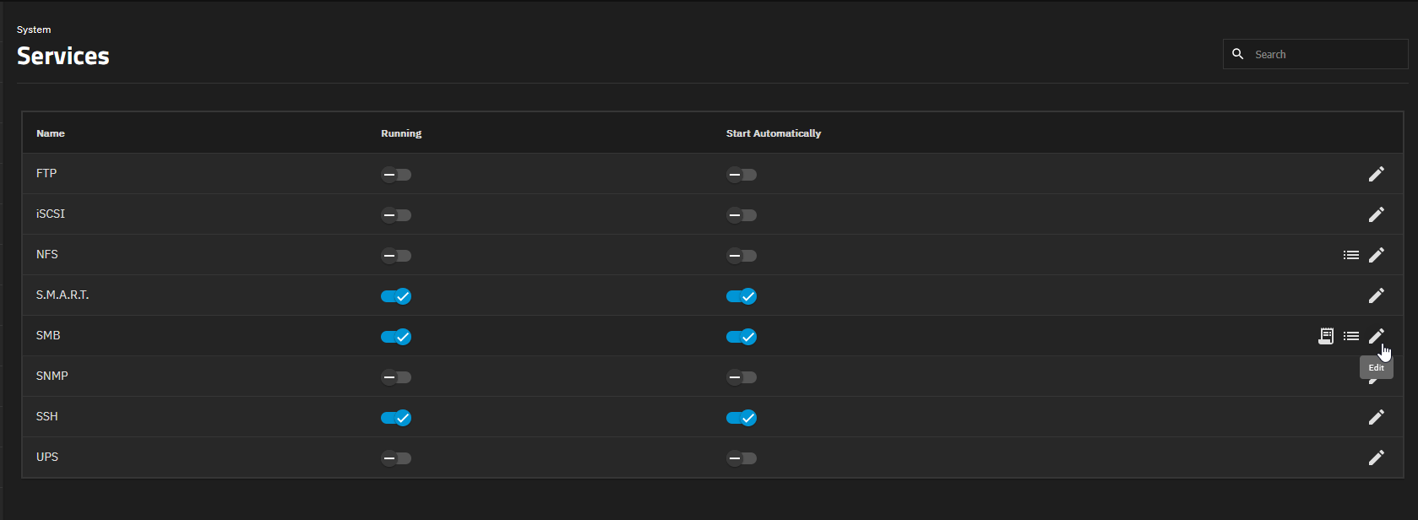Open the iSCSI edit pencil icon
The image size is (1418, 520).
click(x=1376, y=214)
